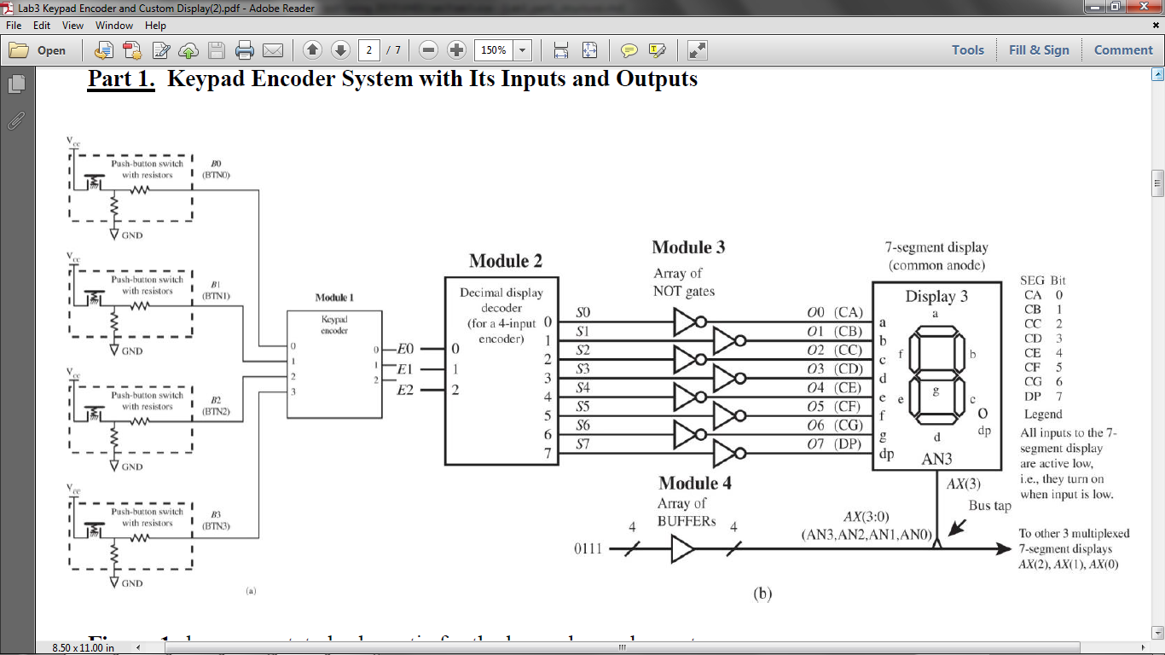Open the File menu
1165x655 pixels.
coord(14,26)
